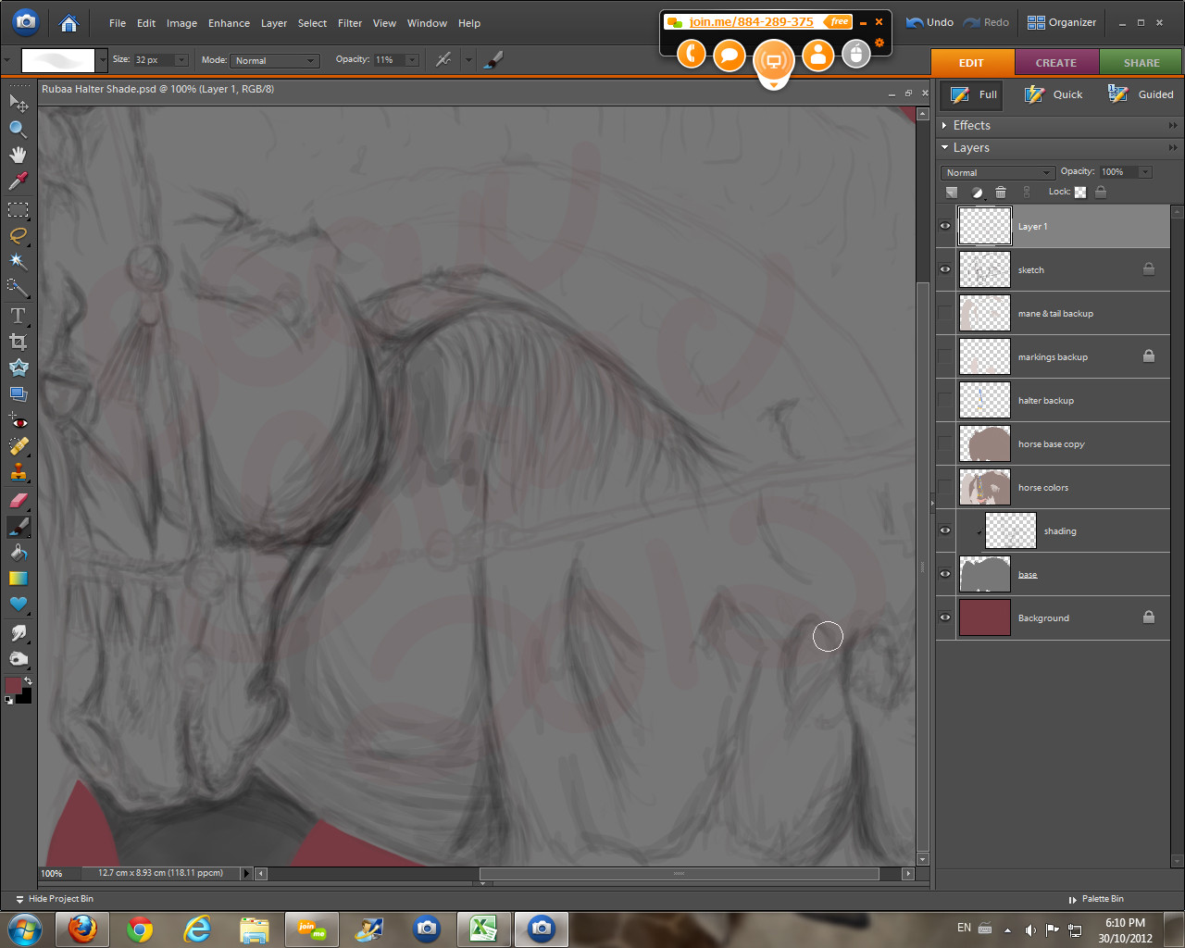Open the Home welcome screen icon
The height and width of the screenshot is (948, 1185).
point(69,23)
